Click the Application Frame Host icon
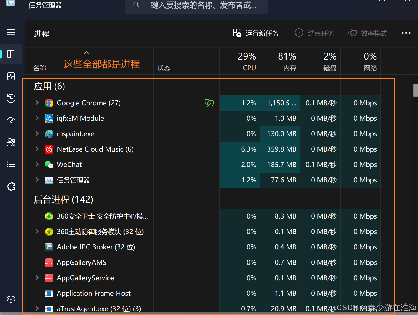Viewport: 418px width, 315px height. (49, 294)
